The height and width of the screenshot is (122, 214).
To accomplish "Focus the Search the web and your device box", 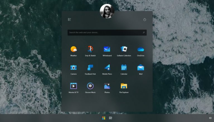I will tap(107, 33).
